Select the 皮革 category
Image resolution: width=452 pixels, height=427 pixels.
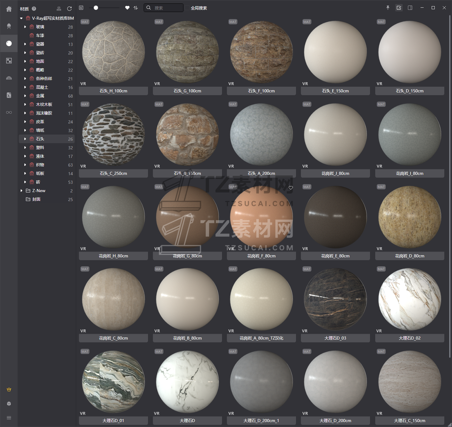click(47, 122)
